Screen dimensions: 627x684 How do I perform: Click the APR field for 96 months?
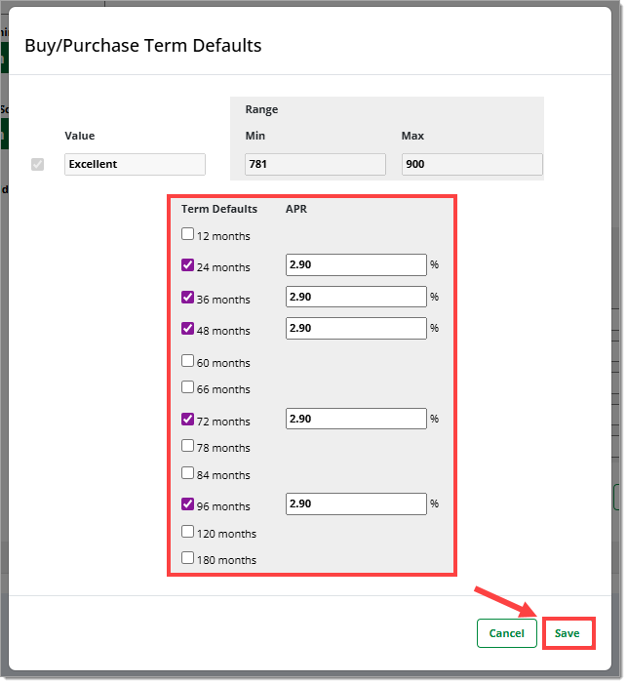[356, 503]
